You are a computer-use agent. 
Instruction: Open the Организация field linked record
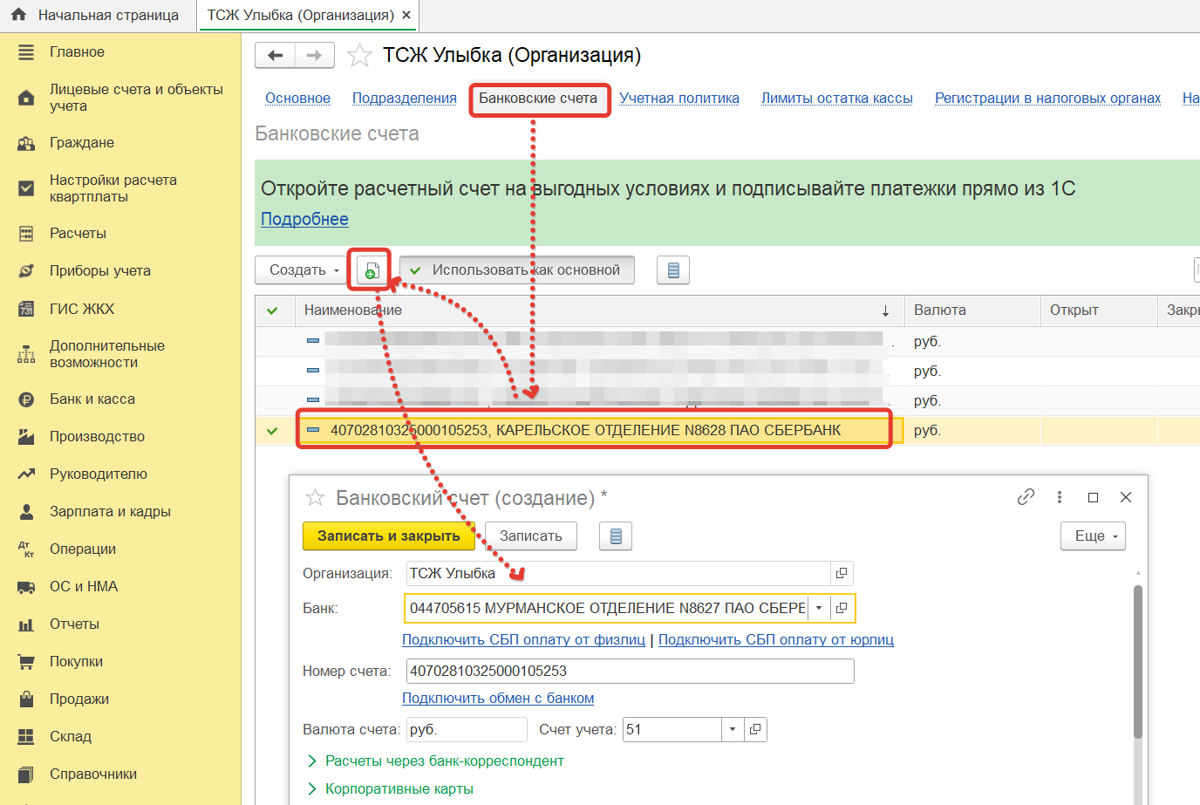pos(842,573)
